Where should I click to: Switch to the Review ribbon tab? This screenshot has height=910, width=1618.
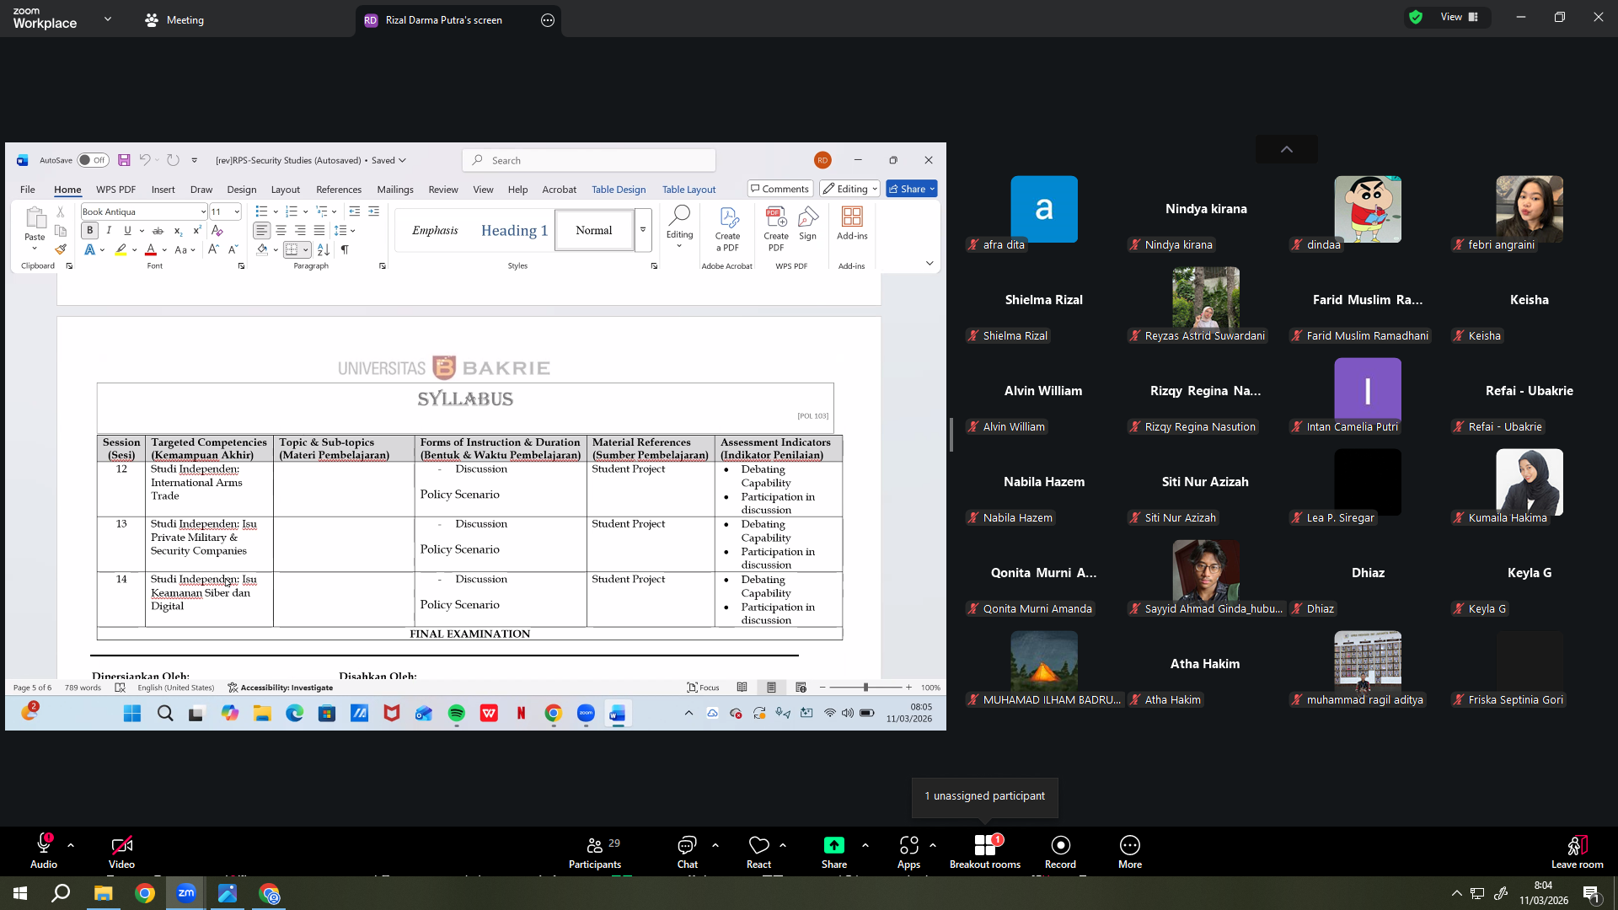coord(443,190)
